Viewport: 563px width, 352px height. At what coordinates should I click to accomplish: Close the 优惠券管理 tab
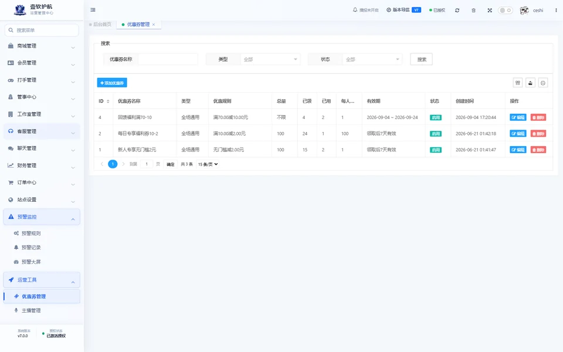tap(154, 25)
